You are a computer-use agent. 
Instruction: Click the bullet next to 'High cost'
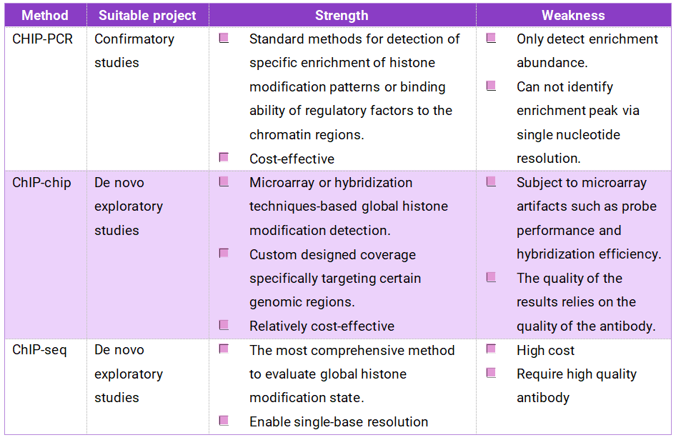tap(491, 349)
